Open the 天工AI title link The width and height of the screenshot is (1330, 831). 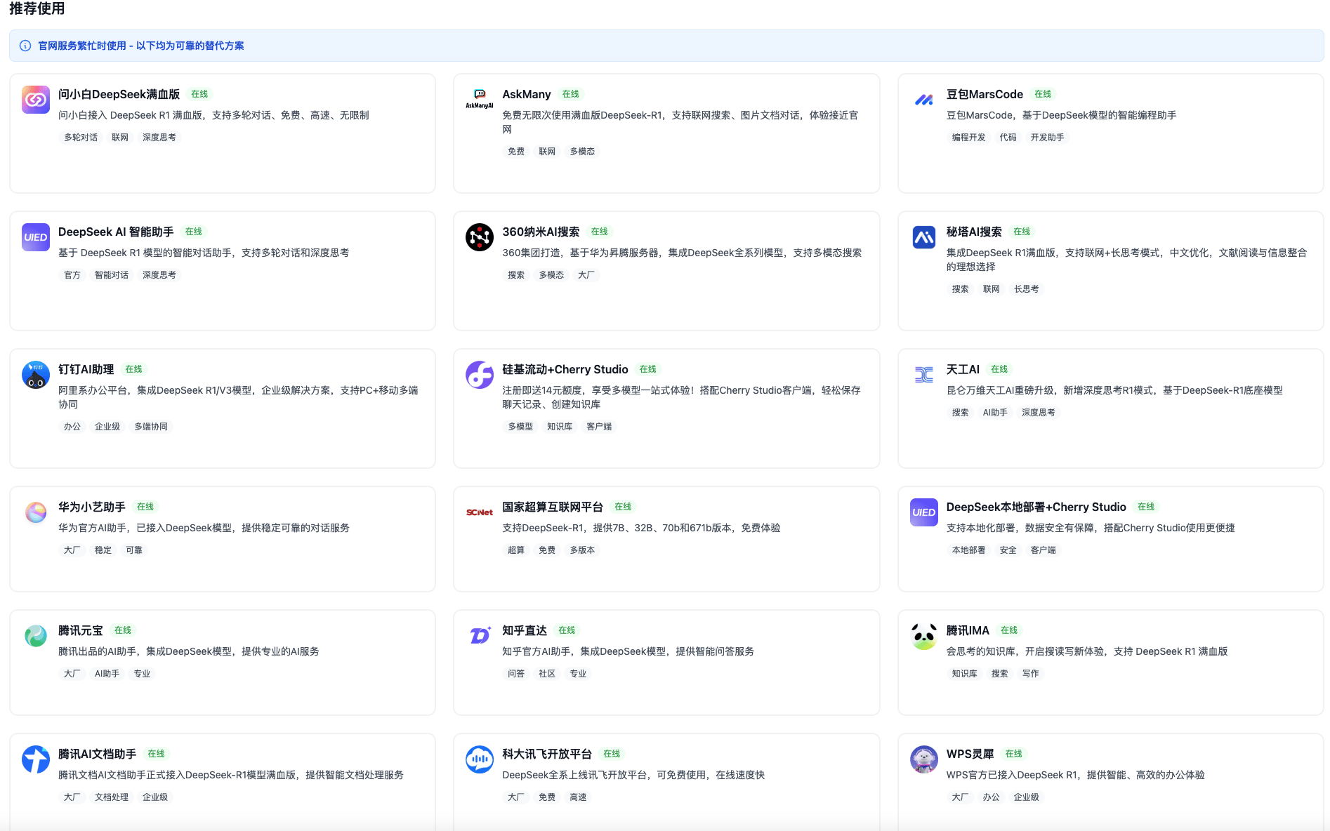click(x=963, y=369)
